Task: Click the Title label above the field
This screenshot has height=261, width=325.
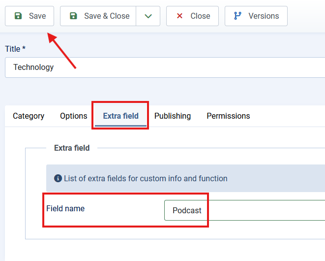Action: (x=15, y=49)
